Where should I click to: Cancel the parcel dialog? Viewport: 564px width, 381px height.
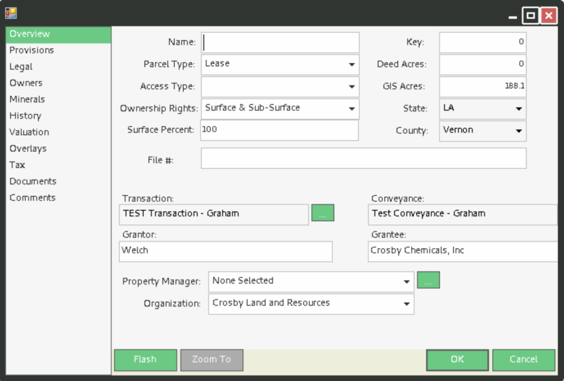click(523, 359)
